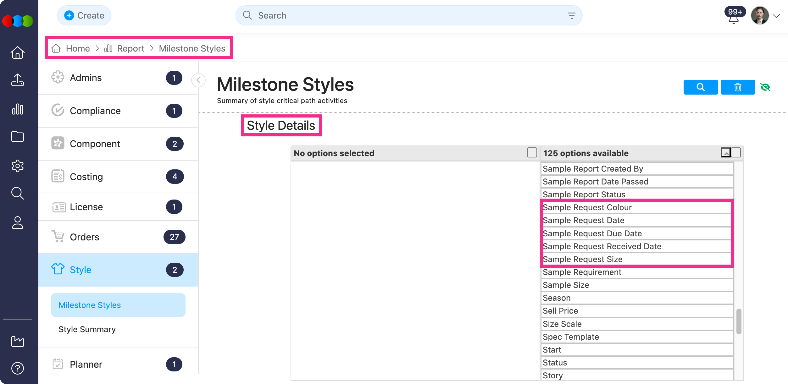Open the help question mark icon
This screenshot has height=384, width=788.
[18, 368]
